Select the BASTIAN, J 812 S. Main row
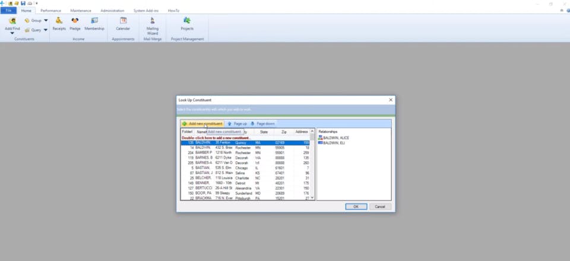This screenshot has height=261, width=570. click(245, 173)
